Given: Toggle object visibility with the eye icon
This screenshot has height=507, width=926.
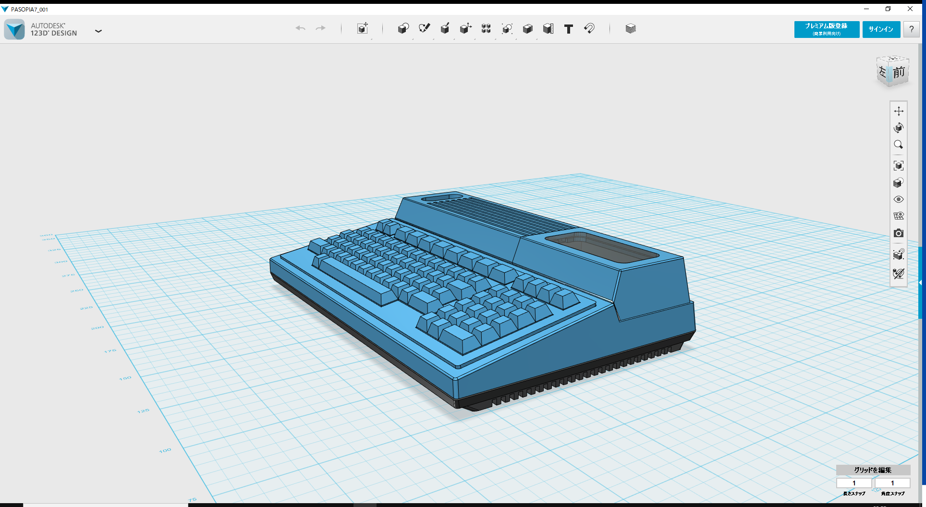Looking at the screenshot, I should click(x=899, y=199).
